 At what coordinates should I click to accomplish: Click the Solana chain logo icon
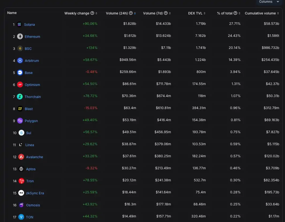click(19, 25)
